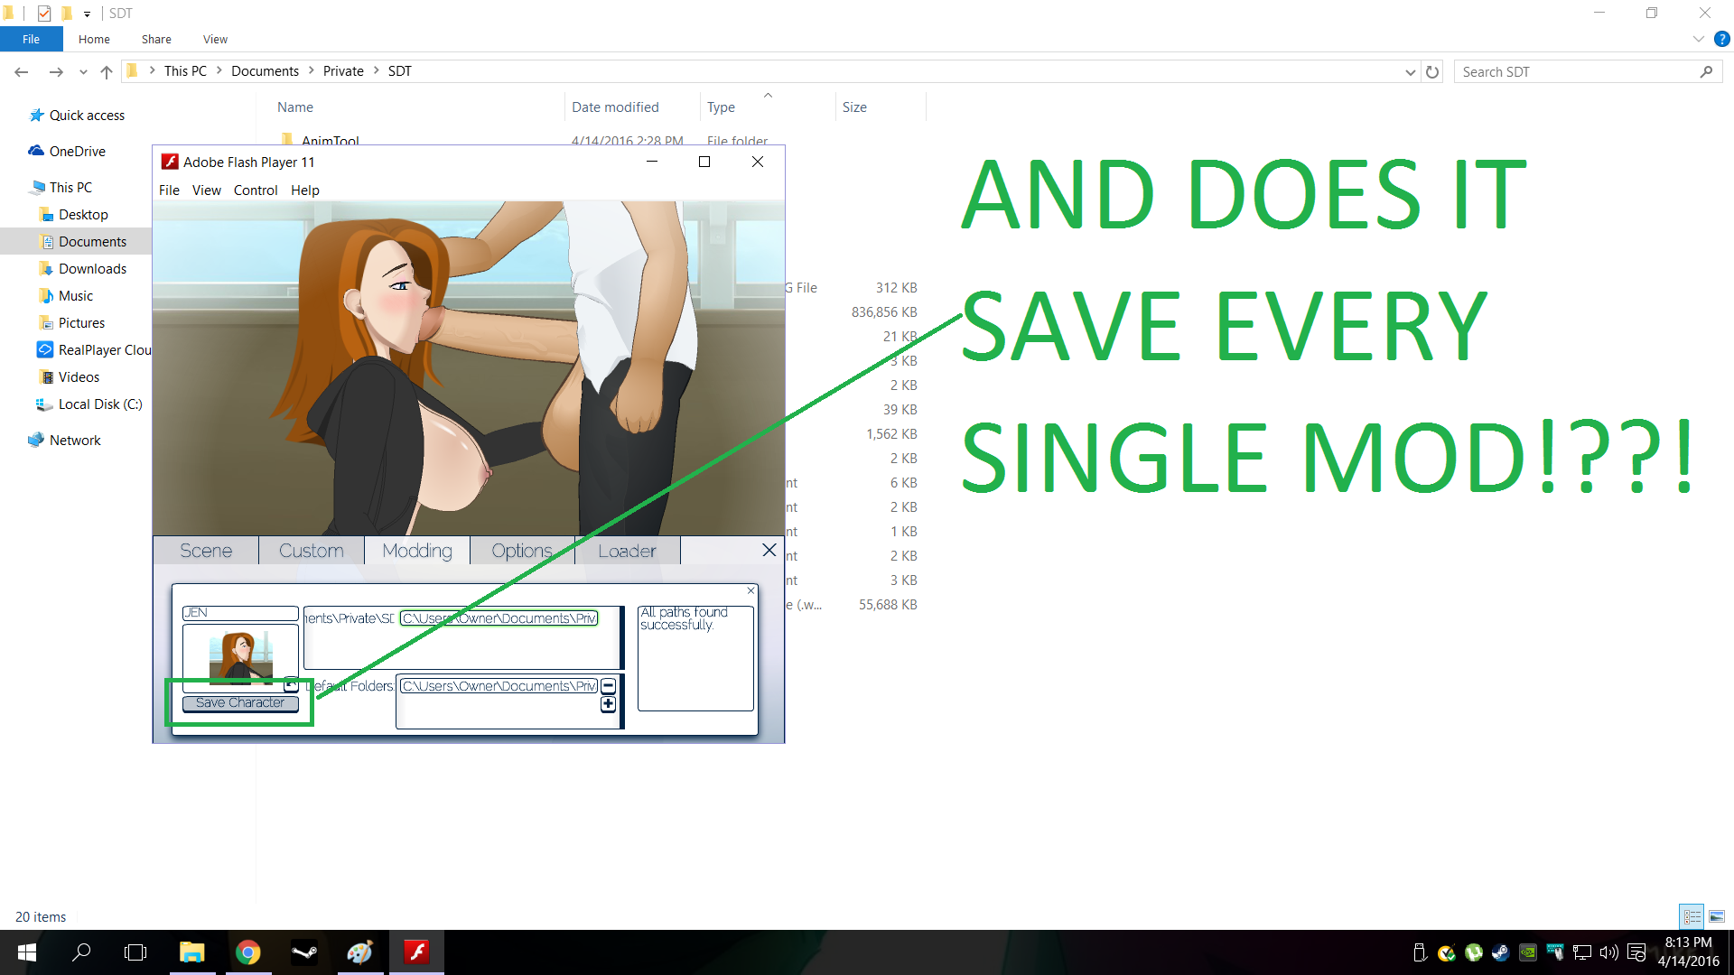This screenshot has width=1734, height=975.
Task: Open Explorer help question mark icon
Action: coord(1722,40)
